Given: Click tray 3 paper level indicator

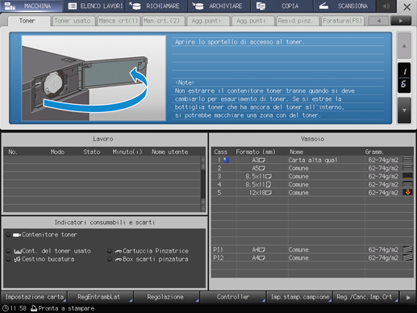Looking at the screenshot, I should point(407,176).
